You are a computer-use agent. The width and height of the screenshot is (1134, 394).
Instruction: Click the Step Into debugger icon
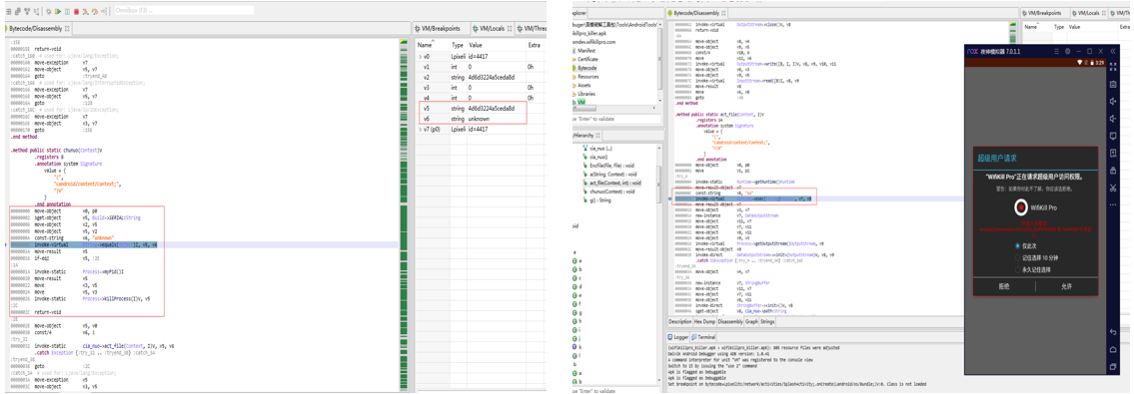pyautogui.click(x=85, y=12)
